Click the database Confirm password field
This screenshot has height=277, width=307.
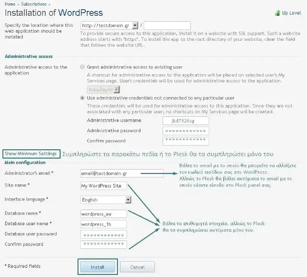[x=104, y=245]
